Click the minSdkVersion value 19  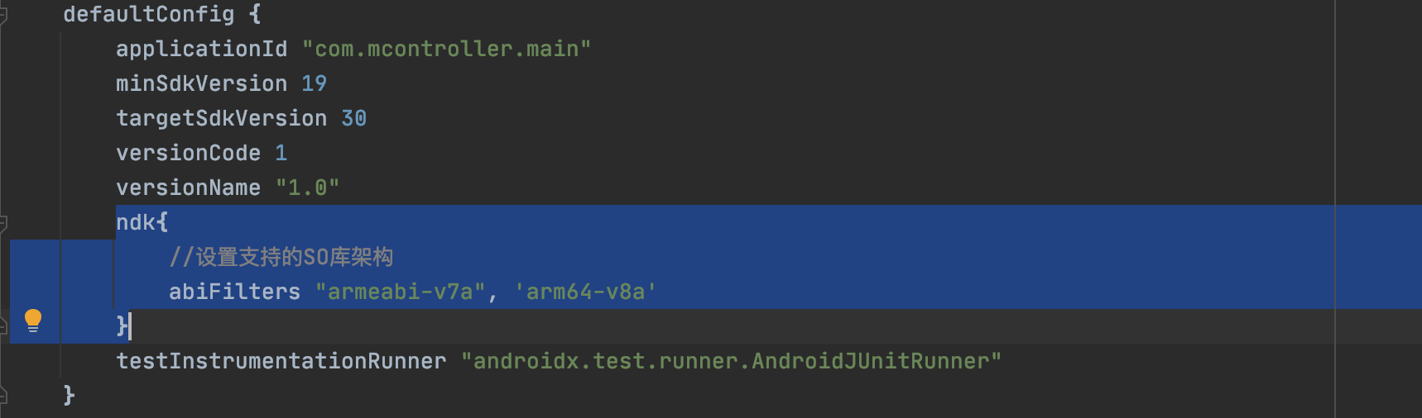point(314,83)
